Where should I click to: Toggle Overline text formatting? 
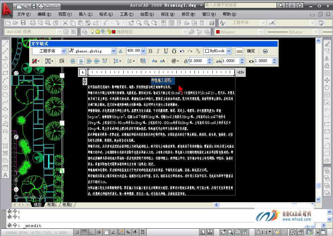coord(174,51)
